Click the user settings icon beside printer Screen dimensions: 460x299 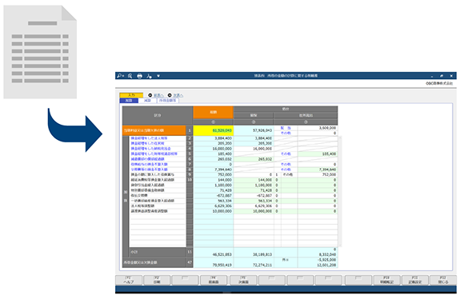(149, 76)
